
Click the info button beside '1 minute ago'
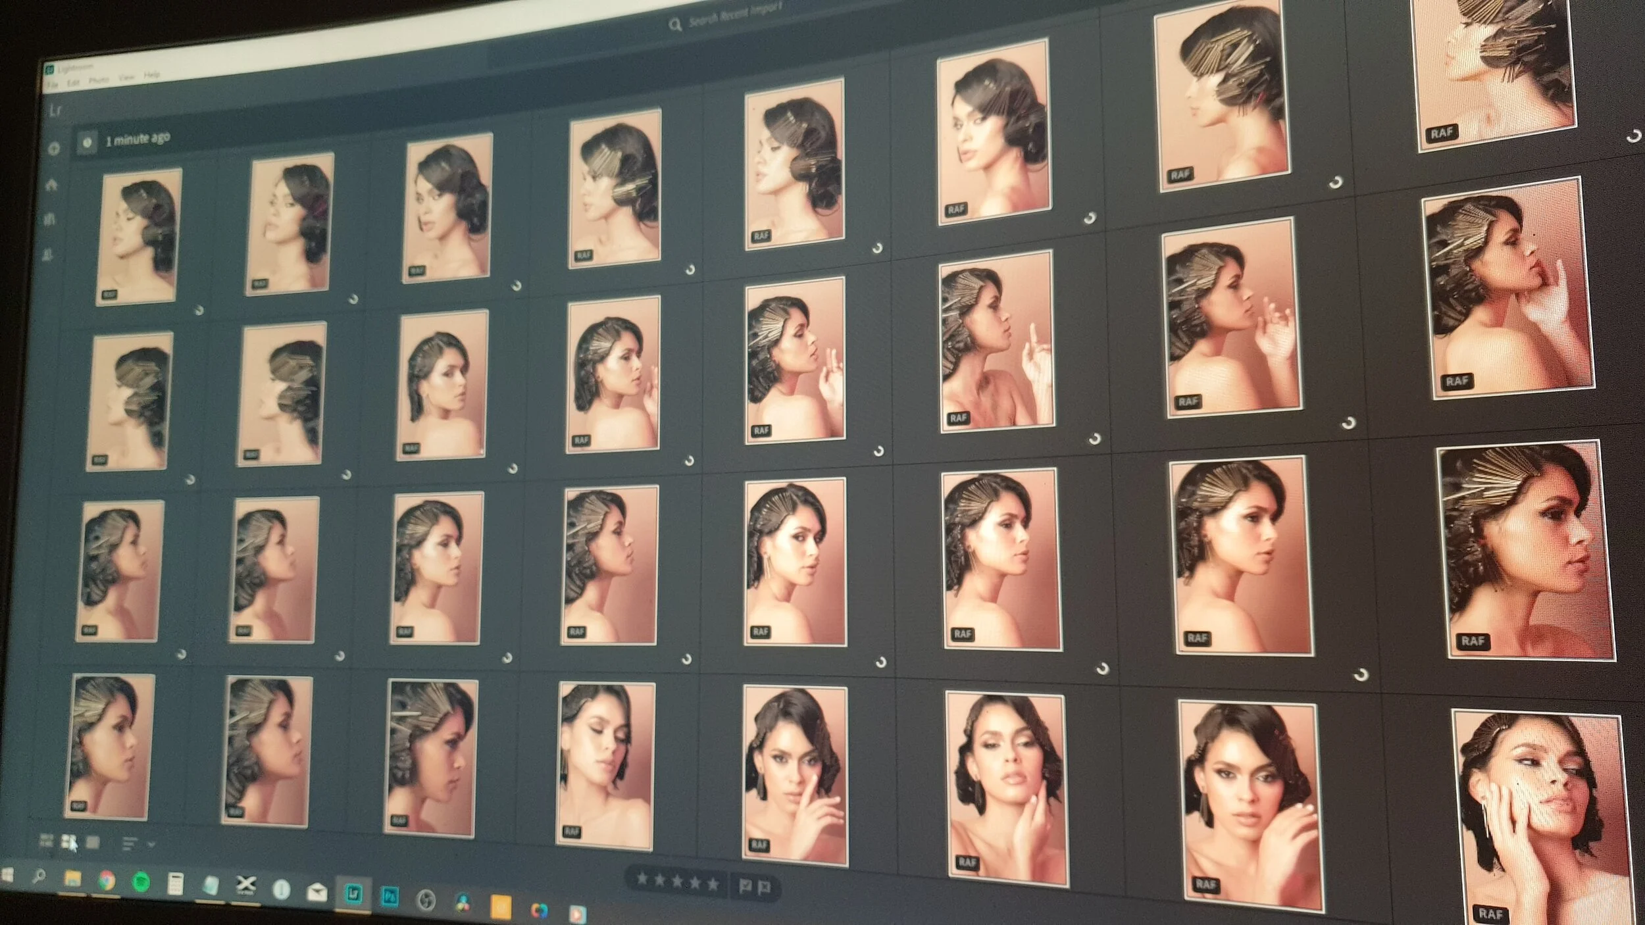click(88, 141)
